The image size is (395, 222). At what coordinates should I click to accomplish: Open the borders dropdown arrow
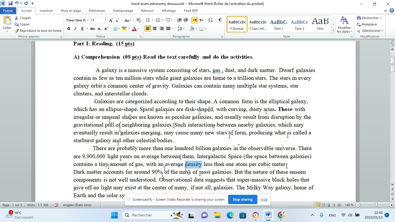[206, 29]
